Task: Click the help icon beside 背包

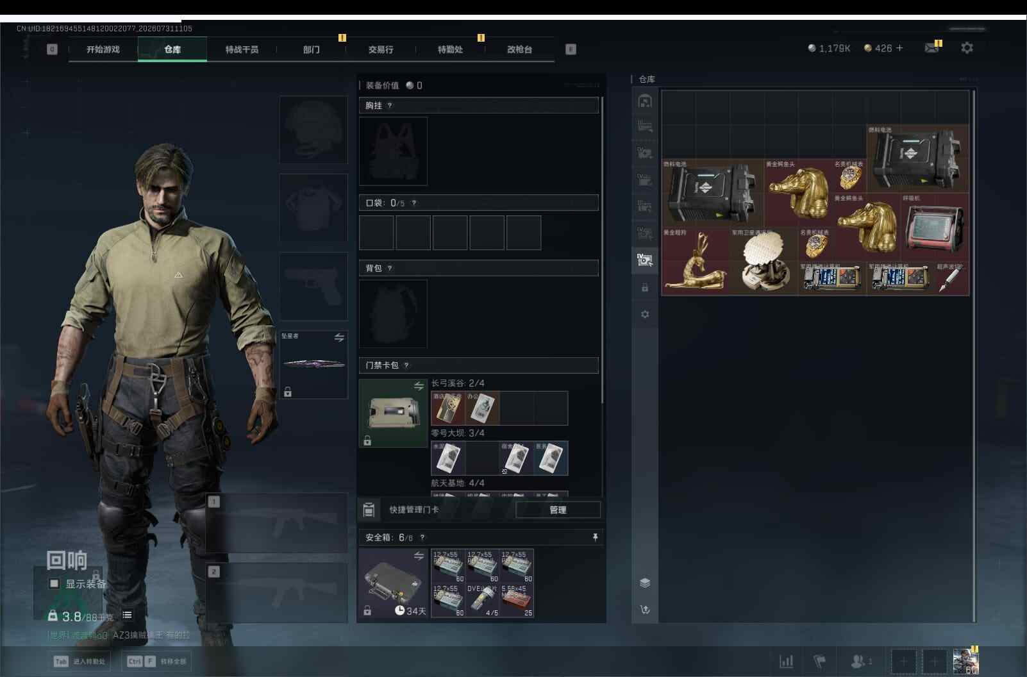Action: click(390, 269)
